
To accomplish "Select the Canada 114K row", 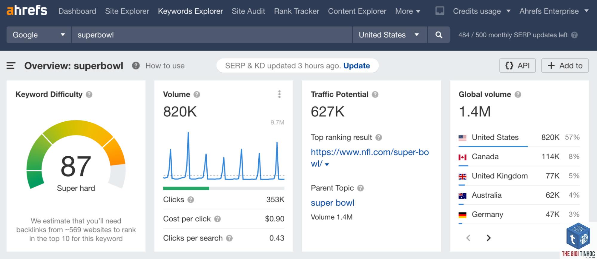I will pyautogui.click(x=519, y=157).
